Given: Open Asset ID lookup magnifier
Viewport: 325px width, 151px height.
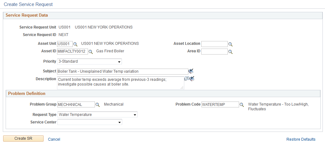Looking at the screenshot, I should [x=91, y=52].
